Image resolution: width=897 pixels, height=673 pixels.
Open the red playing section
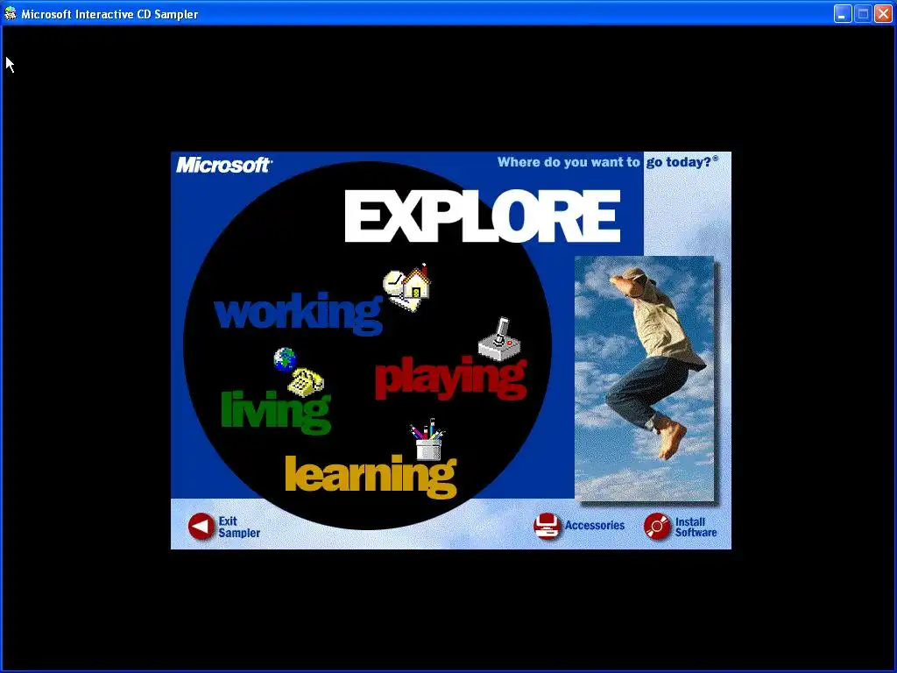click(450, 377)
